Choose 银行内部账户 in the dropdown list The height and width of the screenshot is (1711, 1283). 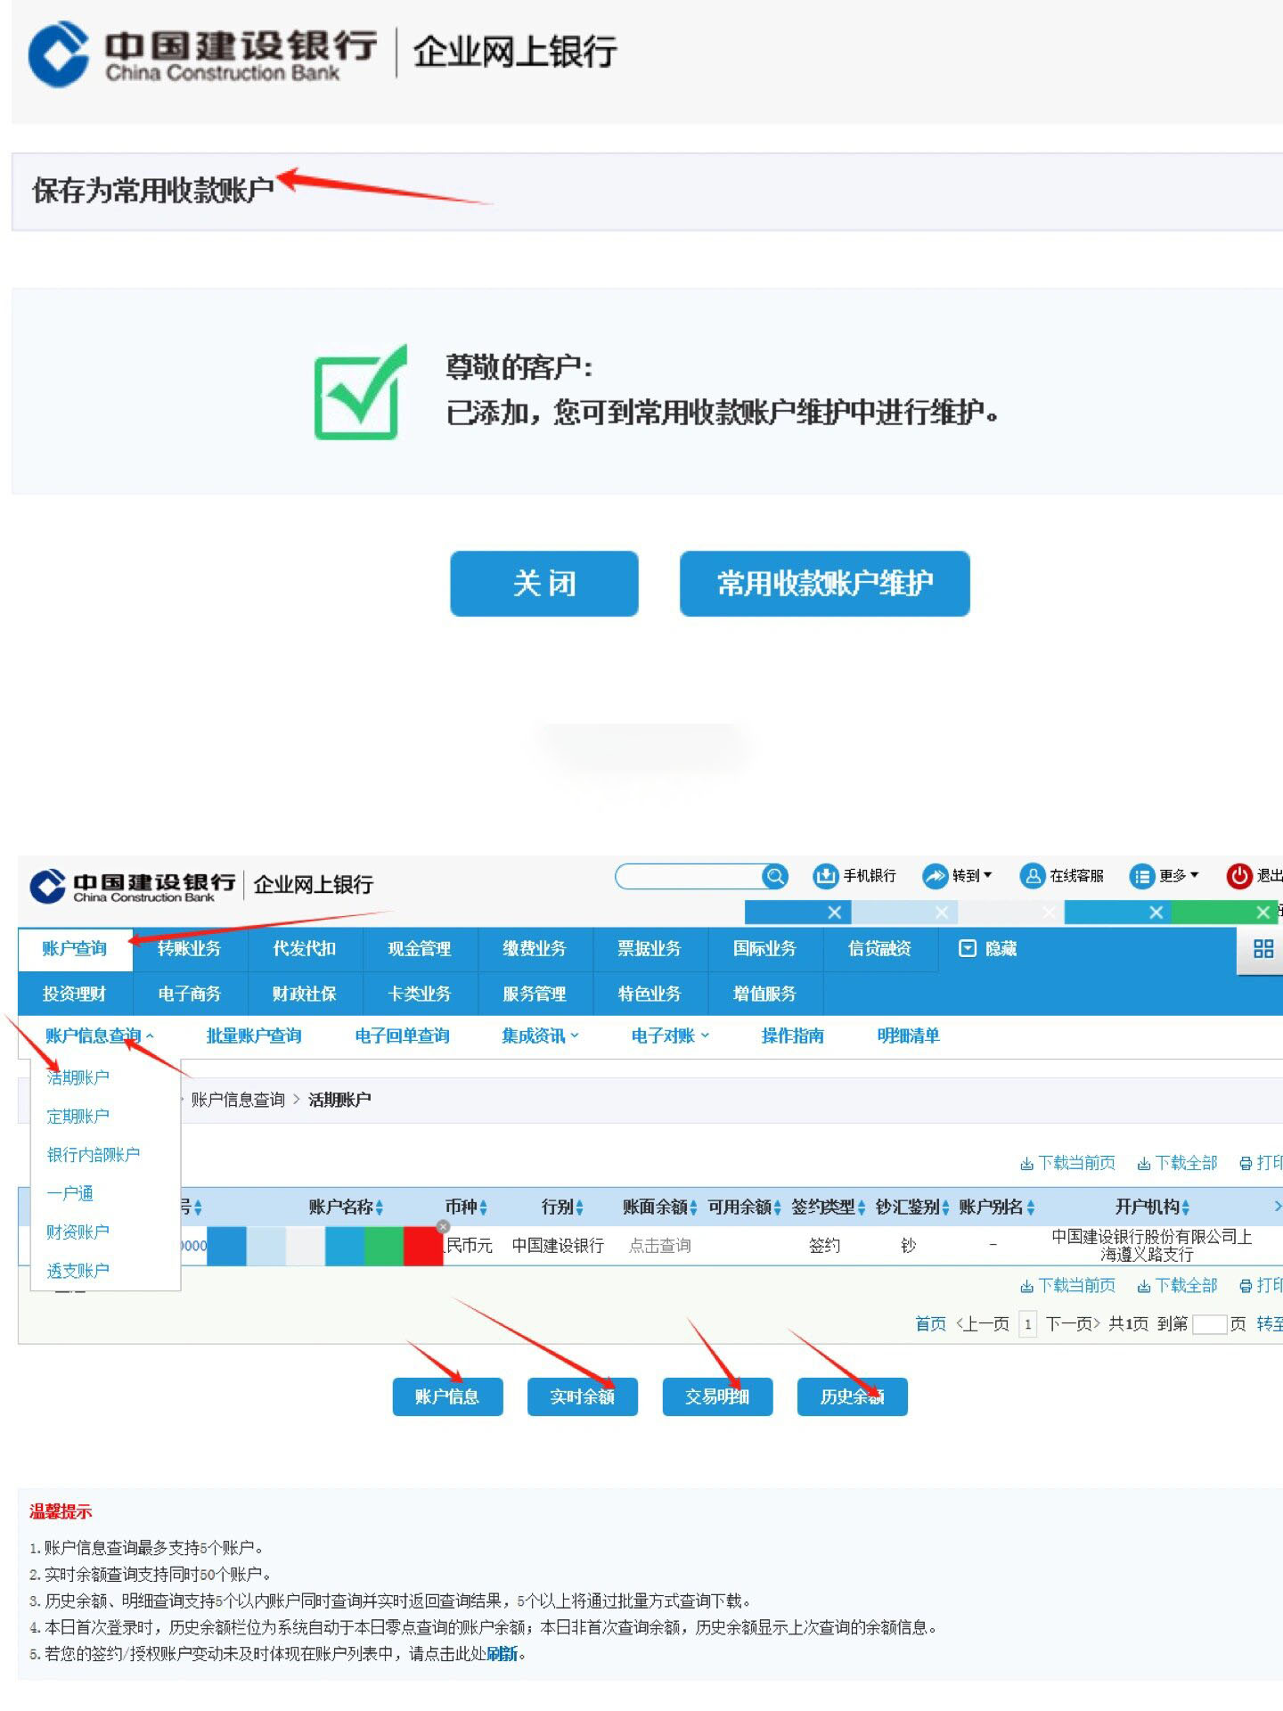click(94, 1155)
